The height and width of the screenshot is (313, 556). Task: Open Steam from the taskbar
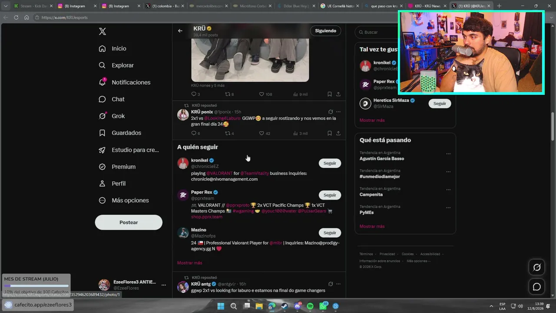[x=285, y=306]
